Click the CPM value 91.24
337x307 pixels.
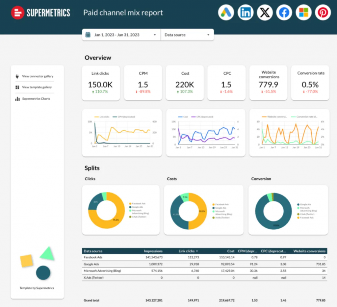click(x=254, y=264)
